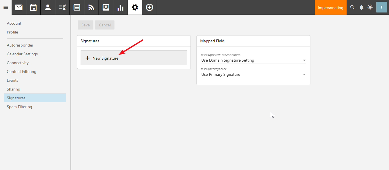Open the RSS Feeds icon
The height and width of the screenshot is (170, 389).
tap(91, 7)
